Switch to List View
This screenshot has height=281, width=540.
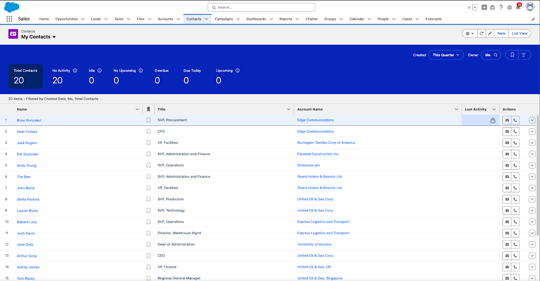click(519, 33)
